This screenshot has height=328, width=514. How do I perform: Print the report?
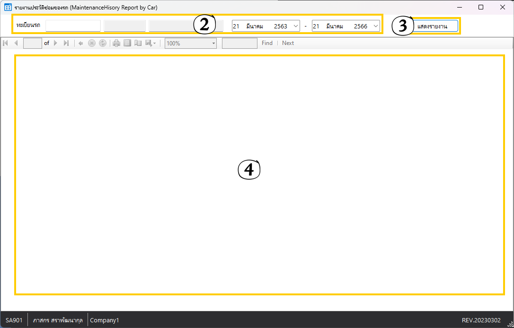pos(116,43)
